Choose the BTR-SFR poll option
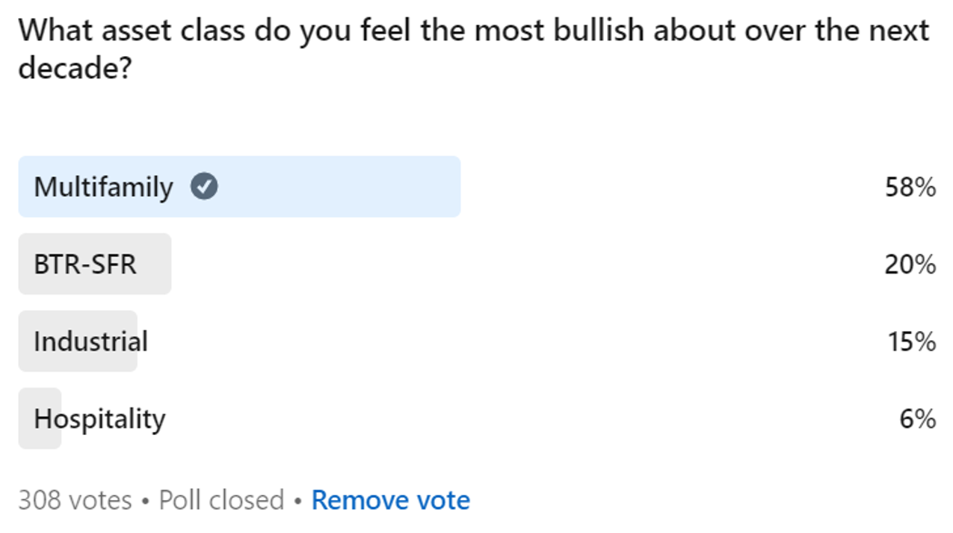953x533 pixels. pyautogui.click(x=85, y=264)
